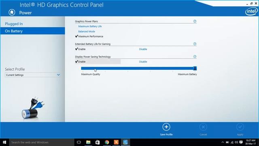Viewport: 259px width, 146px height.
Task: Open network tray icon
Action: pos(232,142)
